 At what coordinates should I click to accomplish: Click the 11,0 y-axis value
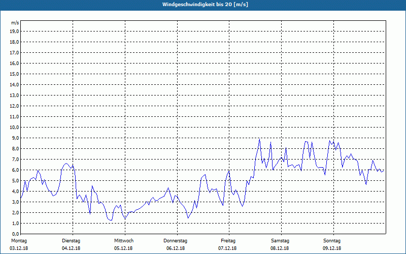coord(14,117)
